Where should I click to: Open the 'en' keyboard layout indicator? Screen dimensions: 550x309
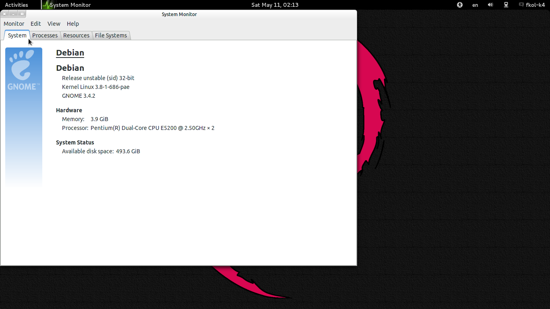(475, 5)
